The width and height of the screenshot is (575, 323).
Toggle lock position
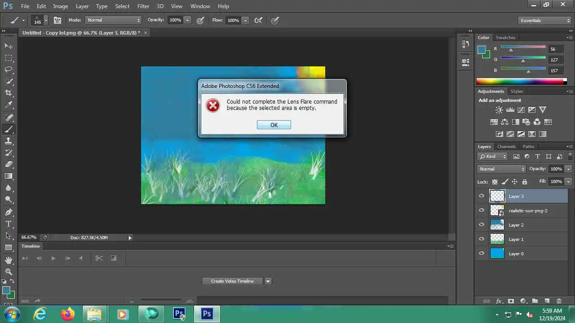[514, 182]
